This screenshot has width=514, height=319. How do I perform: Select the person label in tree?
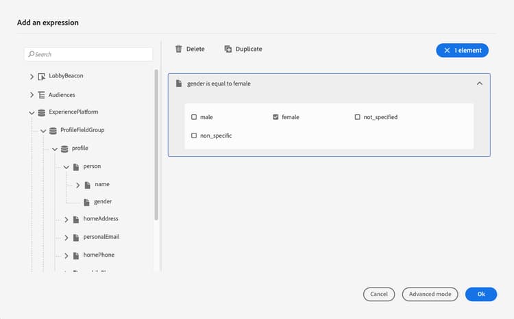(x=92, y=166)
